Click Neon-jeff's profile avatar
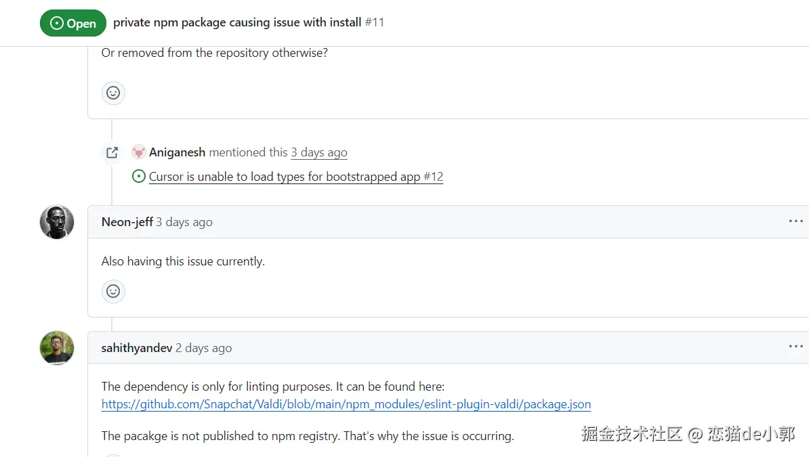Viewport: 809px width, 457px height. [57, 222]
